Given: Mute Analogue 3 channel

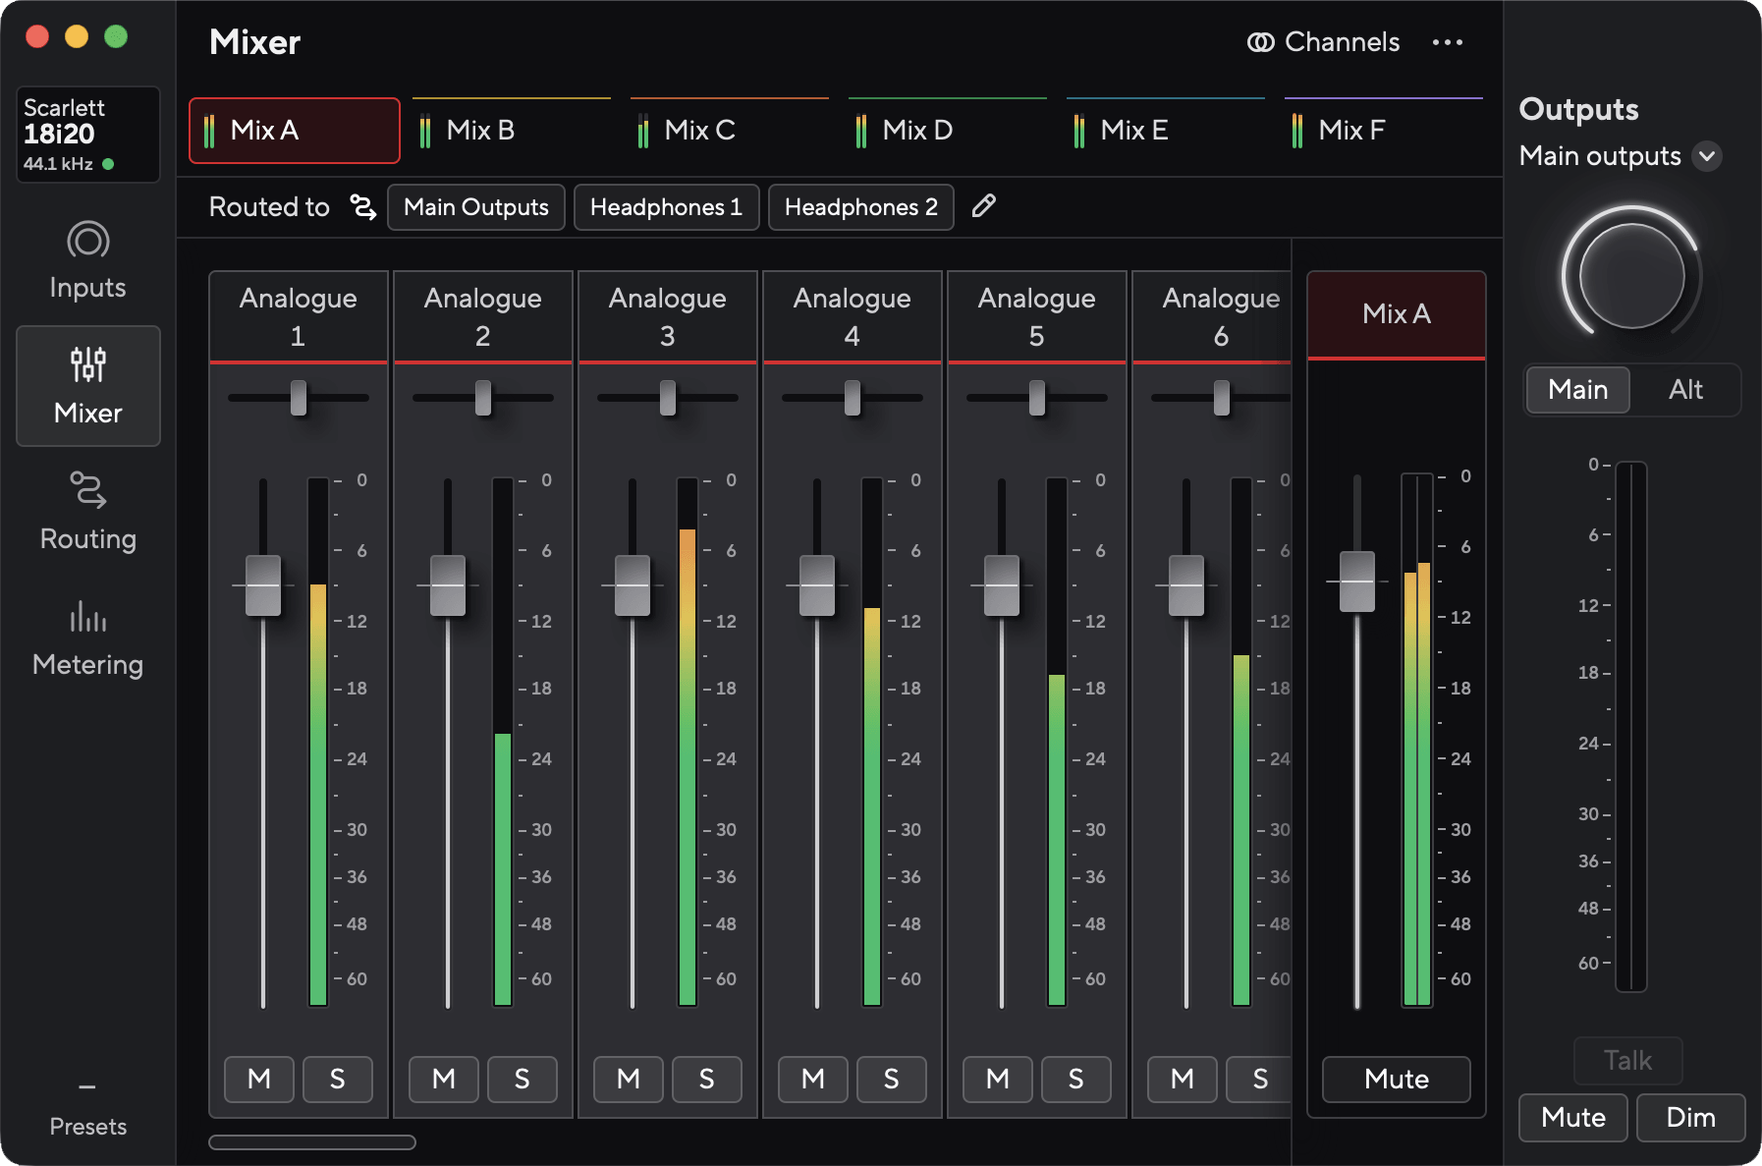Looking at the screenshot, I should tap(629, 1079).
